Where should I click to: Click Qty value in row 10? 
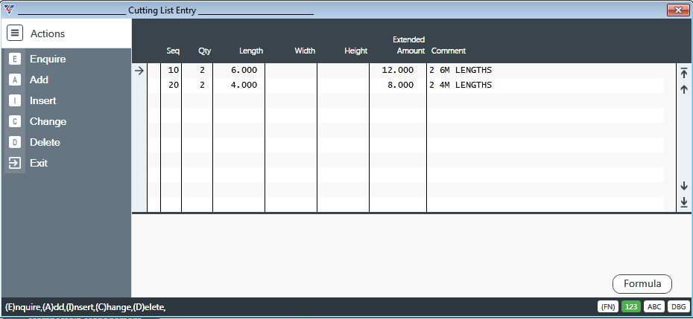(x=203, y=70)
